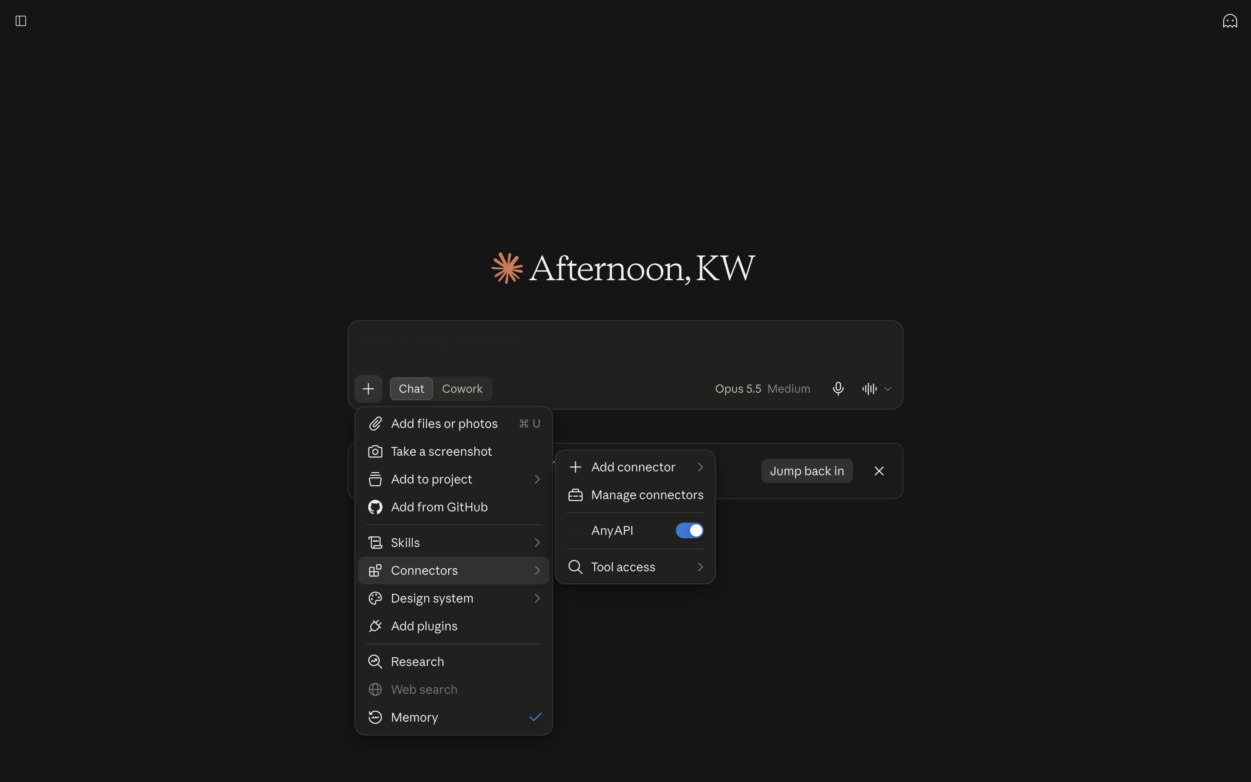Select the Research menu entry label
Image resolution: width=1251 pixels, height=782 pixels.
click(417, 662)
